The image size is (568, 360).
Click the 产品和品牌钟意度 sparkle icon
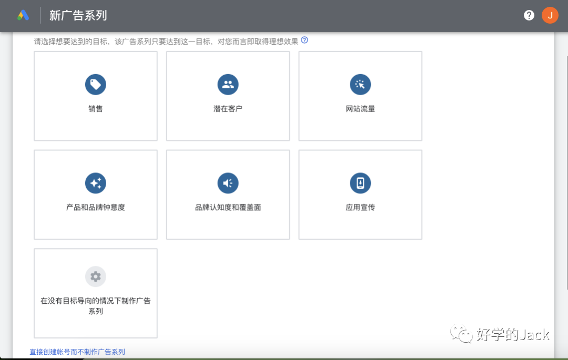pos(95,183)
